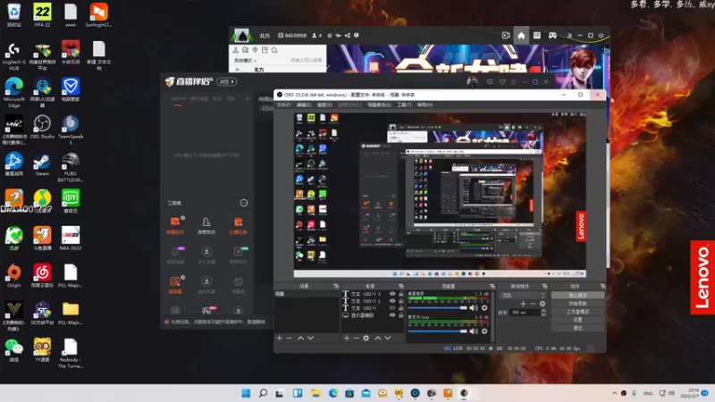Move selected source up in sources panel
Screen dimensions: 715x402
pos(378,339)
